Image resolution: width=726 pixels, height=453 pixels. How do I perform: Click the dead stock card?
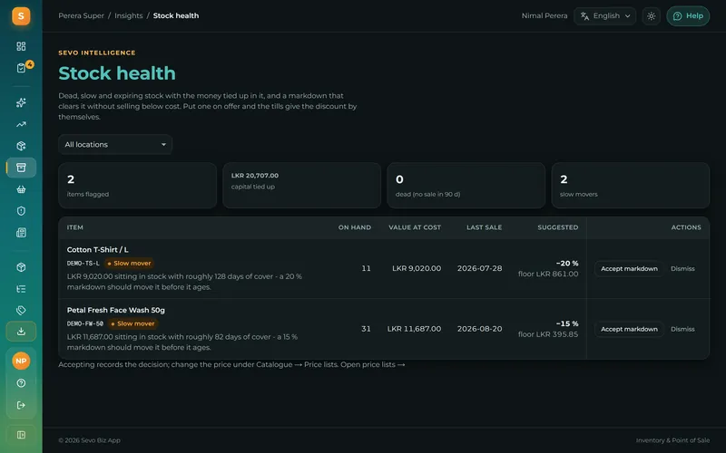466,186
